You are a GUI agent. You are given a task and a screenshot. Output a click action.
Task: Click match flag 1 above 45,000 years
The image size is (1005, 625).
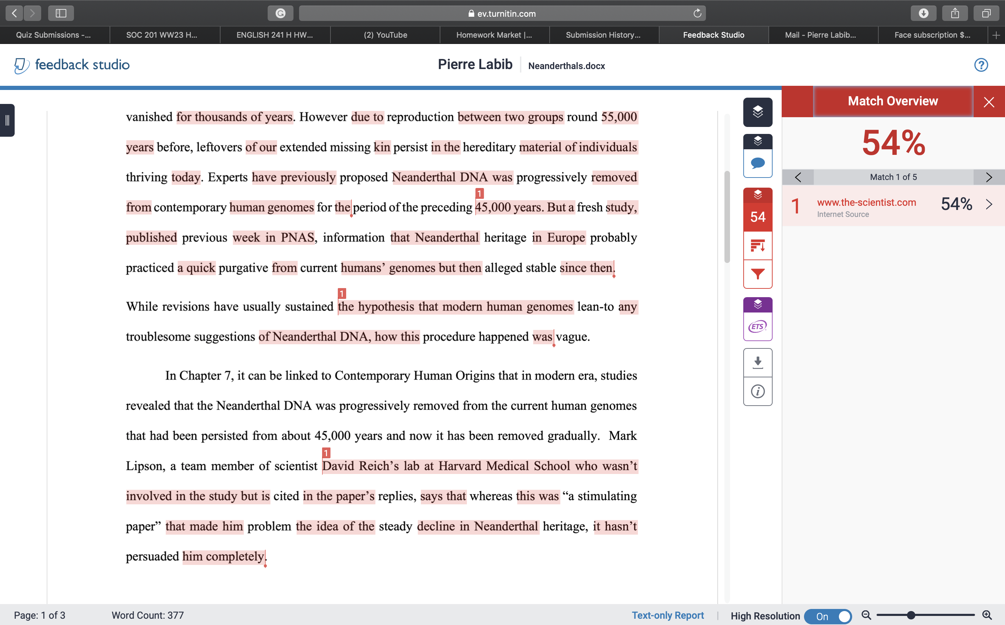479,194
